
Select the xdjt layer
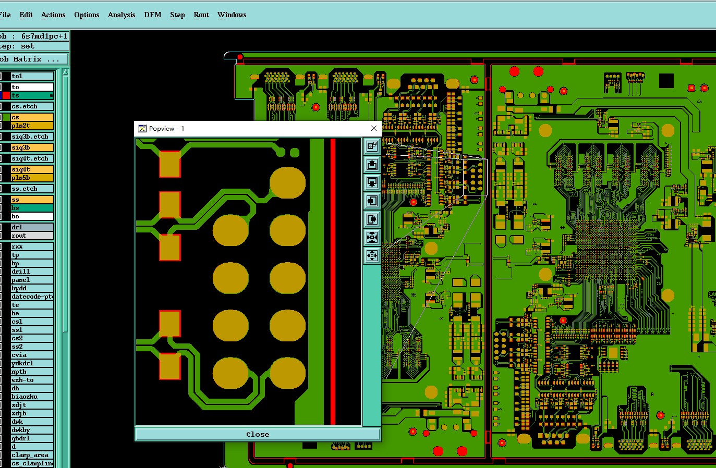(32, 405)
